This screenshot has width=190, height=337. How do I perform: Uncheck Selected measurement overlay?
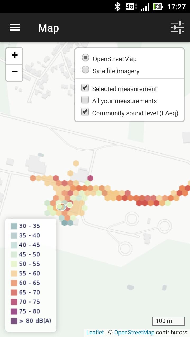click(x=85, y=88)
